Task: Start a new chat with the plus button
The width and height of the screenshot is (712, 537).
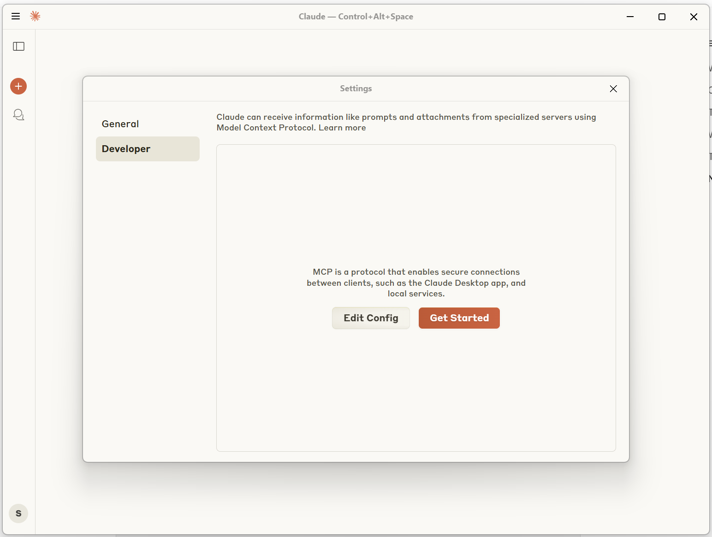Action: pos(18,86)
